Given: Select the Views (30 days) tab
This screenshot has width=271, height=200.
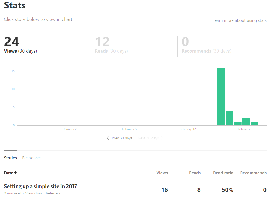Looking at the screenshot, I should (20, 45).
